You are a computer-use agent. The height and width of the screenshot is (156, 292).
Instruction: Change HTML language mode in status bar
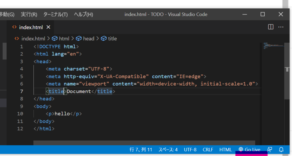point(226,149)
